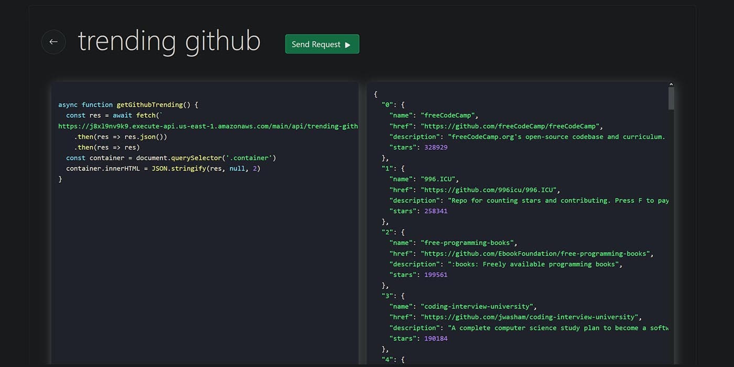
Task: Click the "3": { key in the JSON output
Action: [x=393, y=296]
